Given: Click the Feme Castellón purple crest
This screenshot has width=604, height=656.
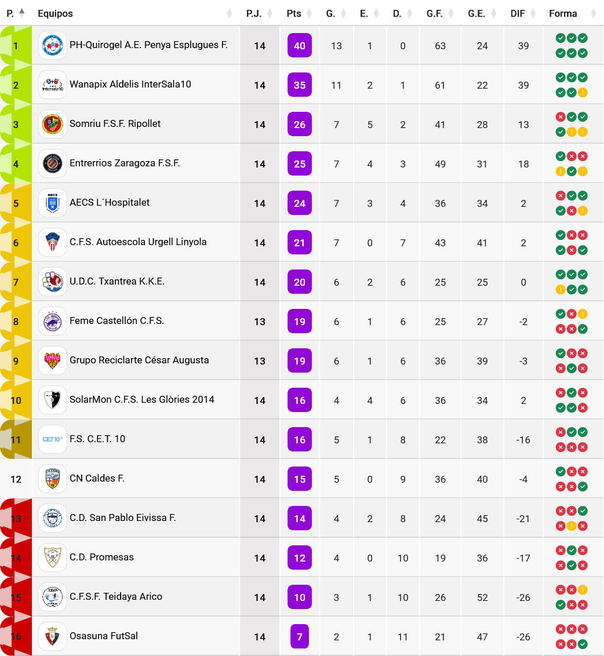Looking at the screenshot, I should coord(53,321).
